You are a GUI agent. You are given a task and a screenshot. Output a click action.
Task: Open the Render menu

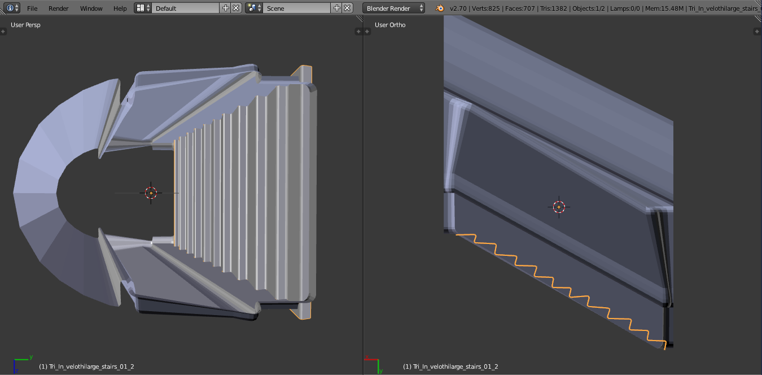[59, 8]
